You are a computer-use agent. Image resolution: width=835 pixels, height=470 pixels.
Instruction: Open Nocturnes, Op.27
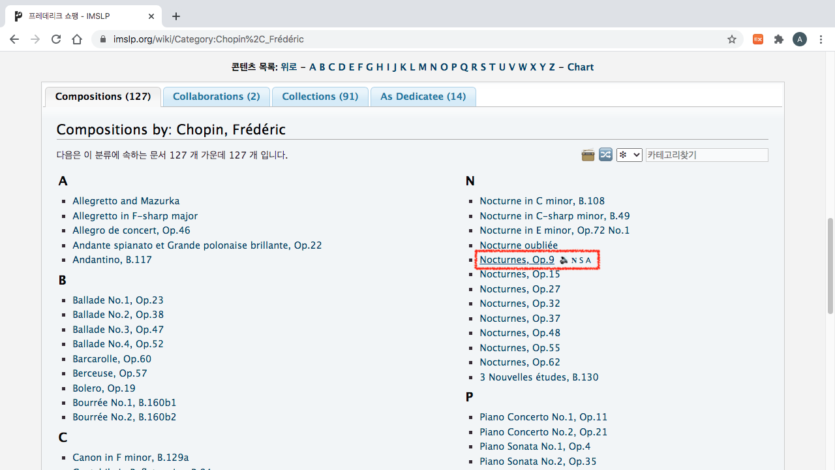point(520,289)
